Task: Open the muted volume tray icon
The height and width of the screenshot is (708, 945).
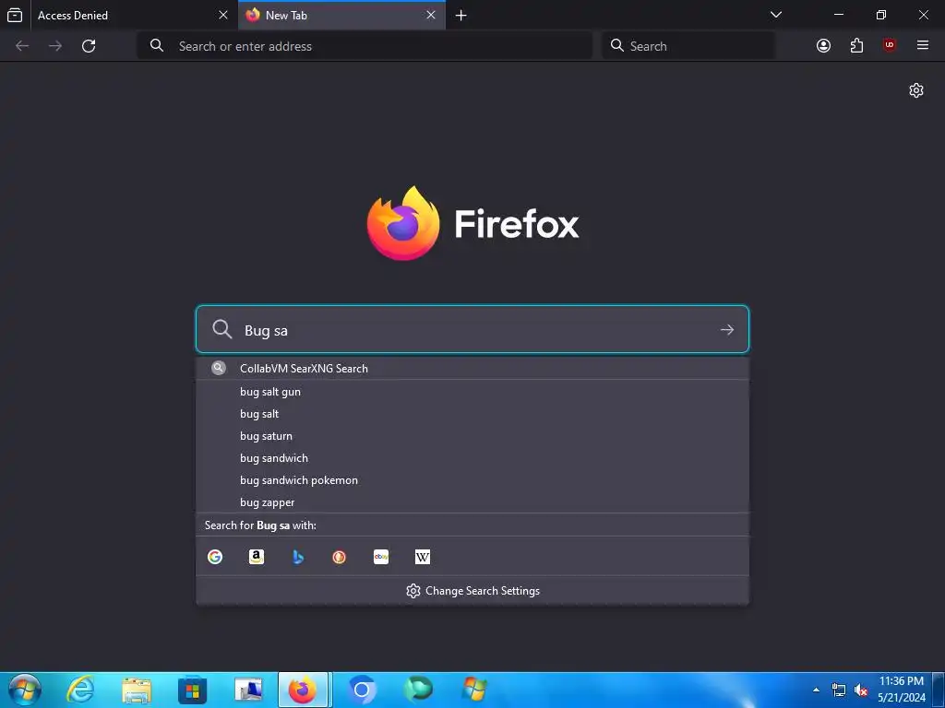Action: click(861, 690)
